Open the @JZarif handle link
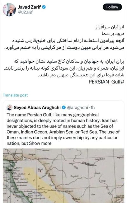The height and width of the screenshot is (203, 127). click(25, 12)
